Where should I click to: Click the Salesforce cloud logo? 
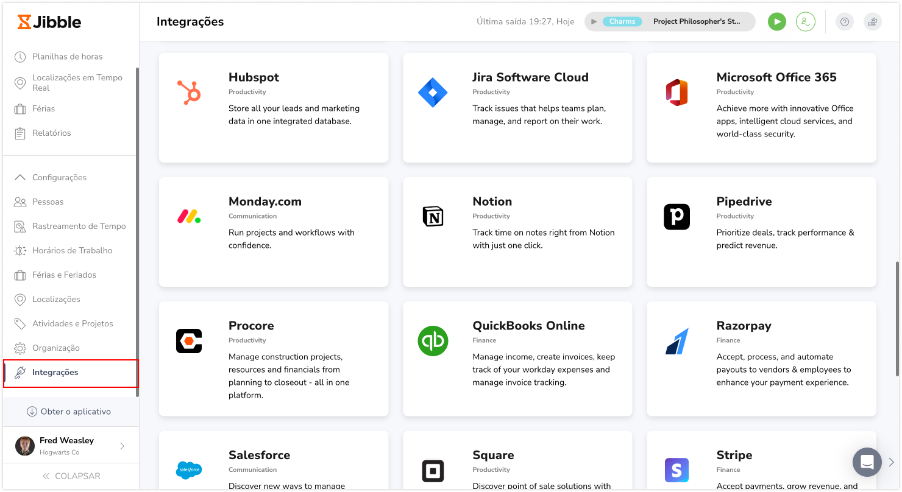click(x=189, y=470)
